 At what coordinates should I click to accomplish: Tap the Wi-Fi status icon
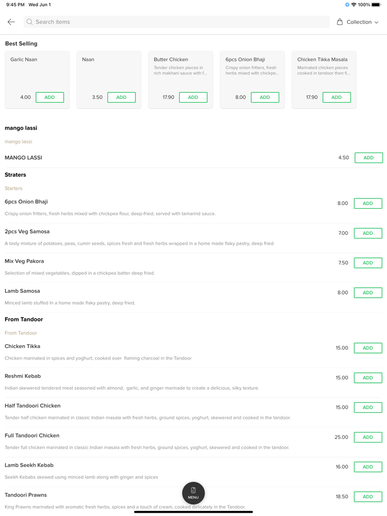354,5
